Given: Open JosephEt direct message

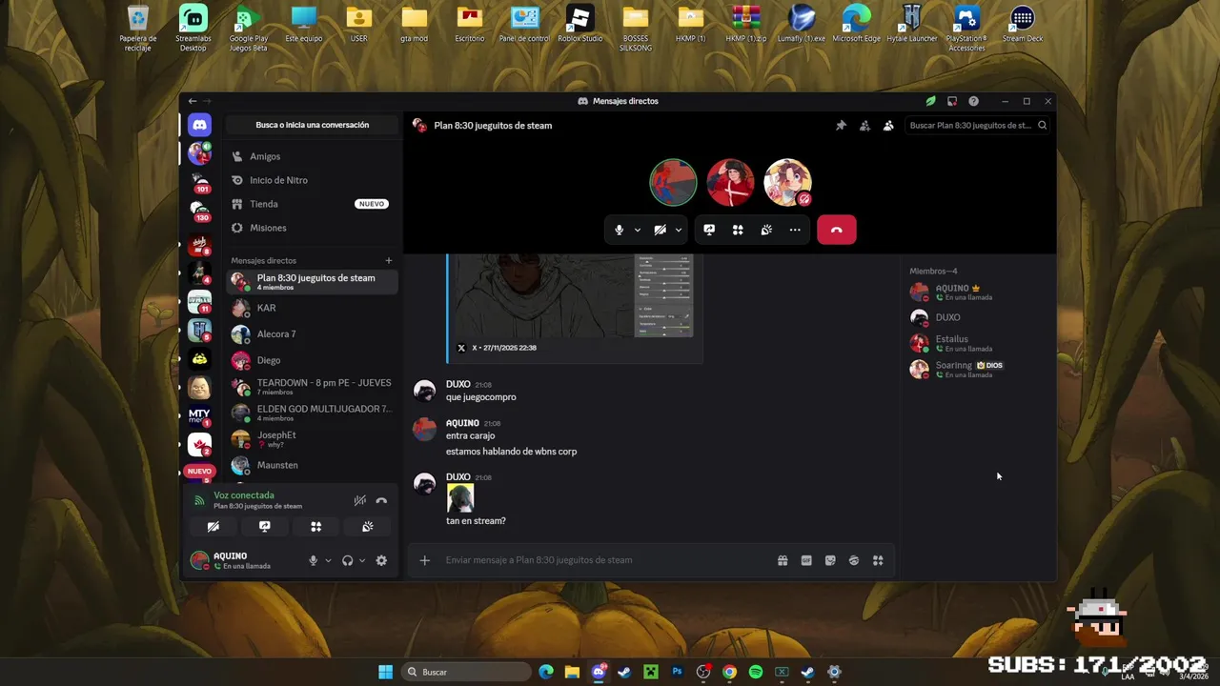Looking at the screenshot, I should pyautogui.click(x=312, y=439).
